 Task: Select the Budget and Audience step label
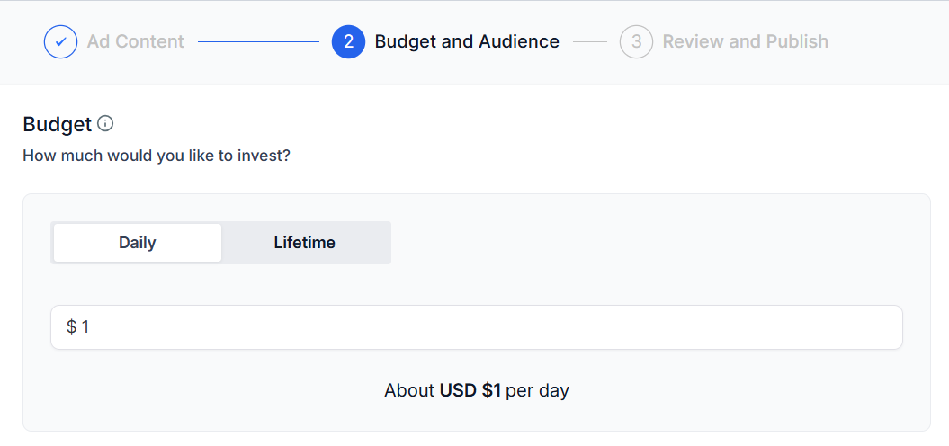coord(467,41)
